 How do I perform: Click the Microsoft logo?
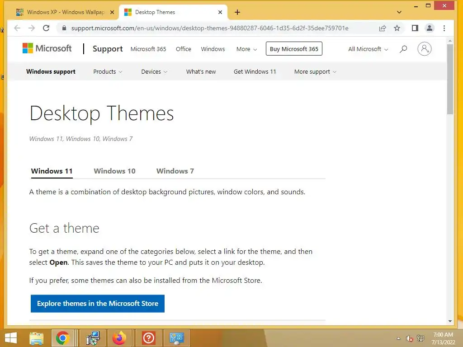tap(47, 48)
